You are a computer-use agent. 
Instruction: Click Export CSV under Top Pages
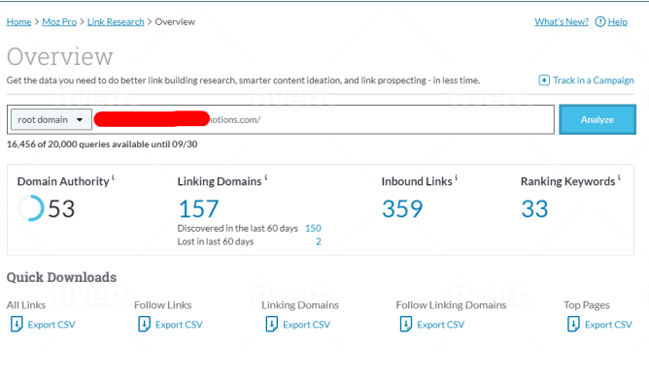pos(608,325)
